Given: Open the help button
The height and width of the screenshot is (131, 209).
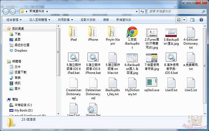Looking at the screenshot, I should pos(201,20).
